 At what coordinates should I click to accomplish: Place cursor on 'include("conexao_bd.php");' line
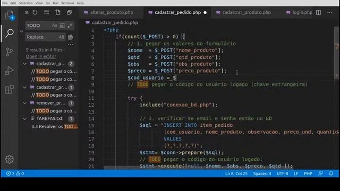click(178, 105)
